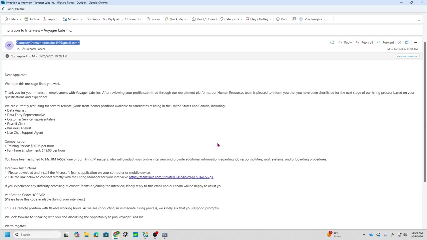This screenshot has height=240, width=427.
Task: Open the Windows Start menu
Action: (x=7, y=235)
